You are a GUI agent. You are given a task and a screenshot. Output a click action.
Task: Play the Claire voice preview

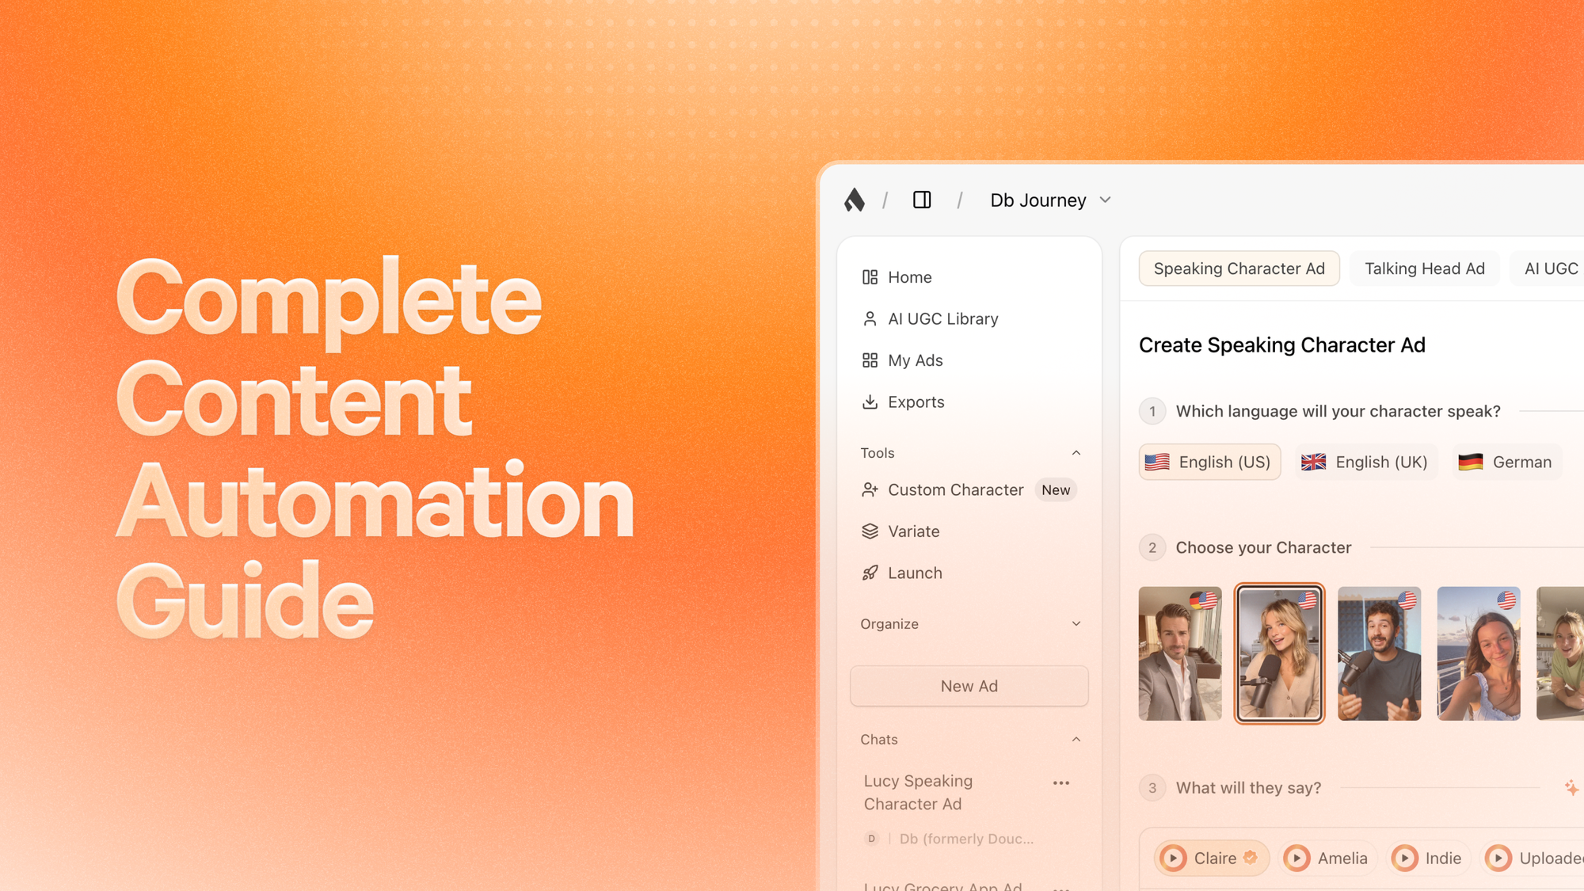pyautogui.click(x=1174, y=859)
